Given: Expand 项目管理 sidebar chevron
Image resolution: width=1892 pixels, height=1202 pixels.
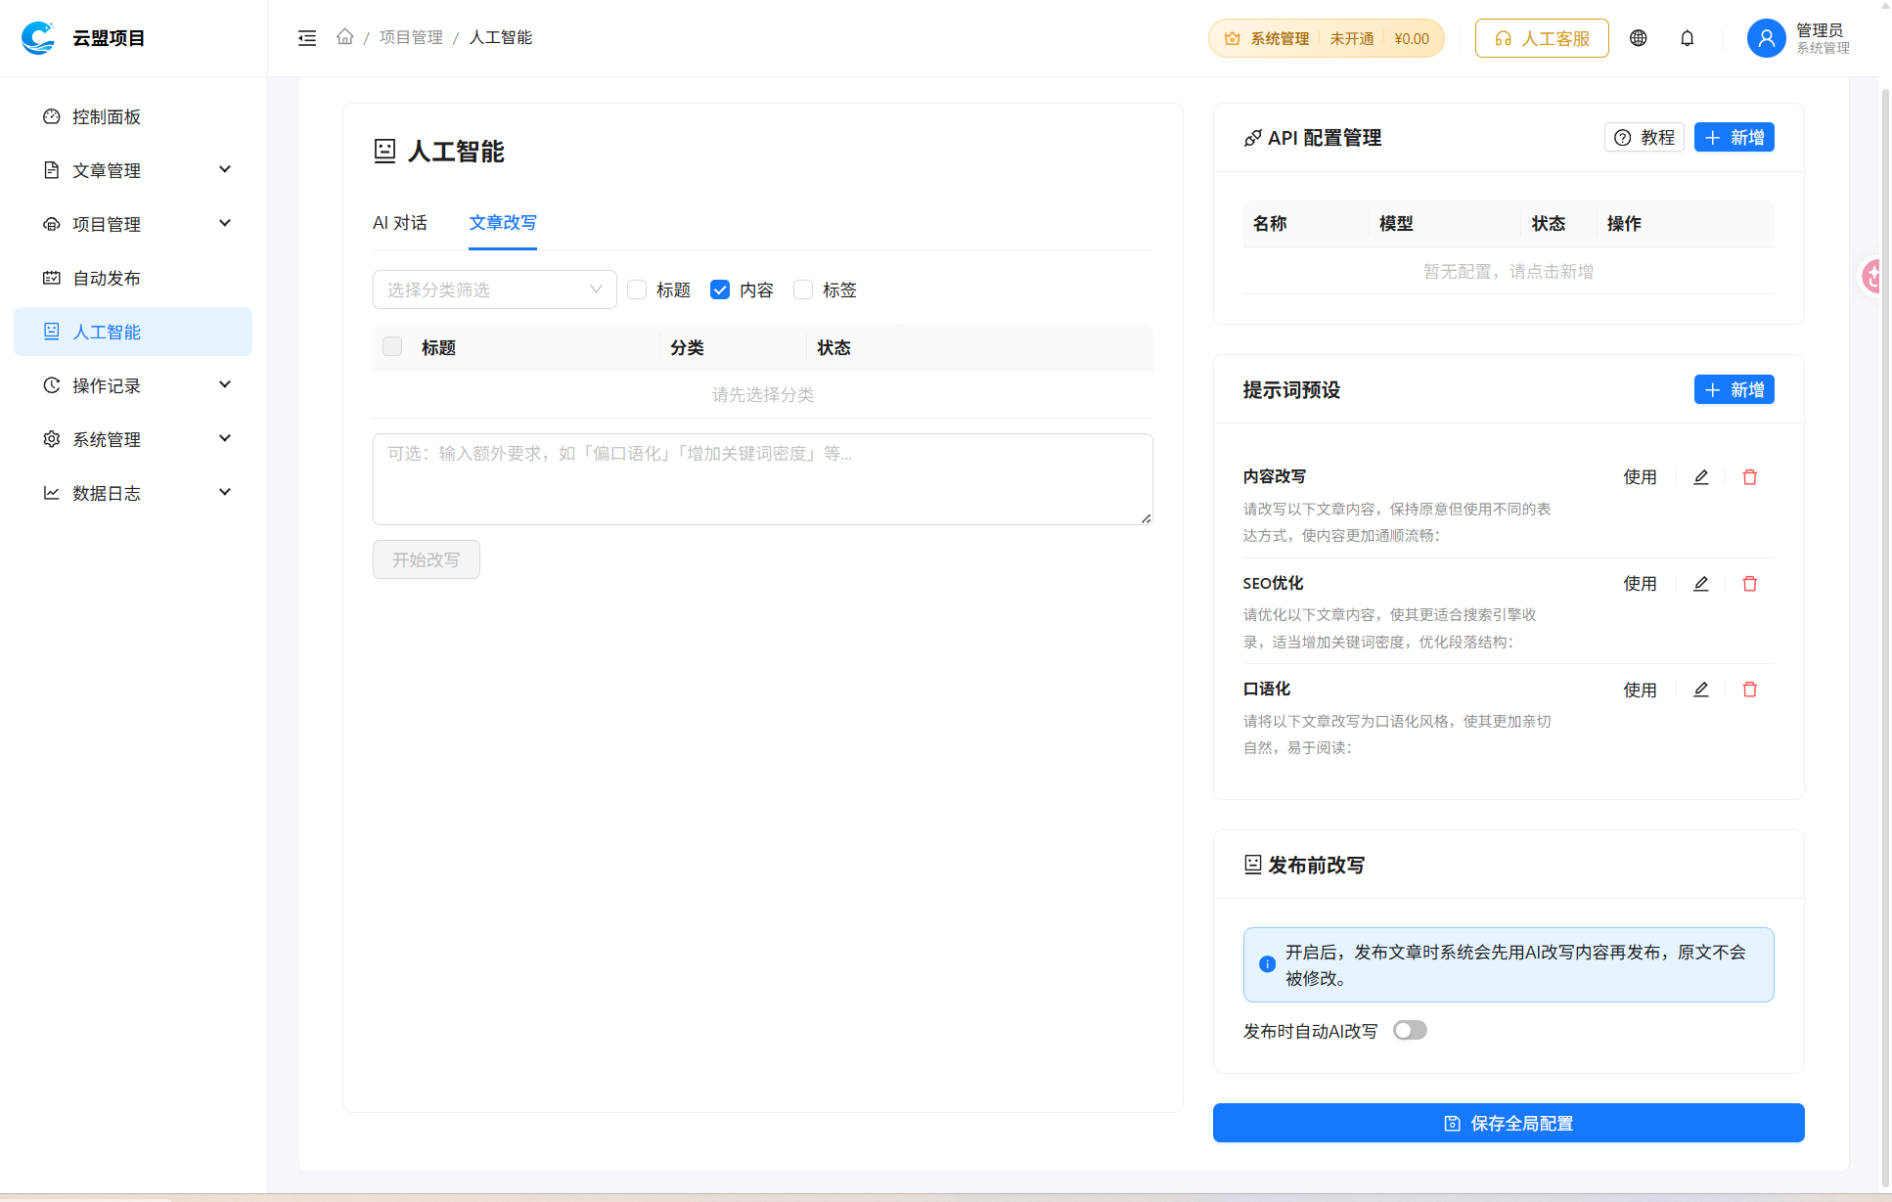Looking at the screenshot, I should click(x=225, y=223).
